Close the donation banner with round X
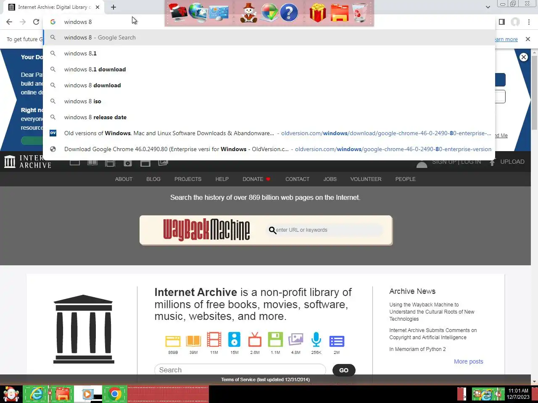The width and height of the screenshot is (538, 403). 523,57
